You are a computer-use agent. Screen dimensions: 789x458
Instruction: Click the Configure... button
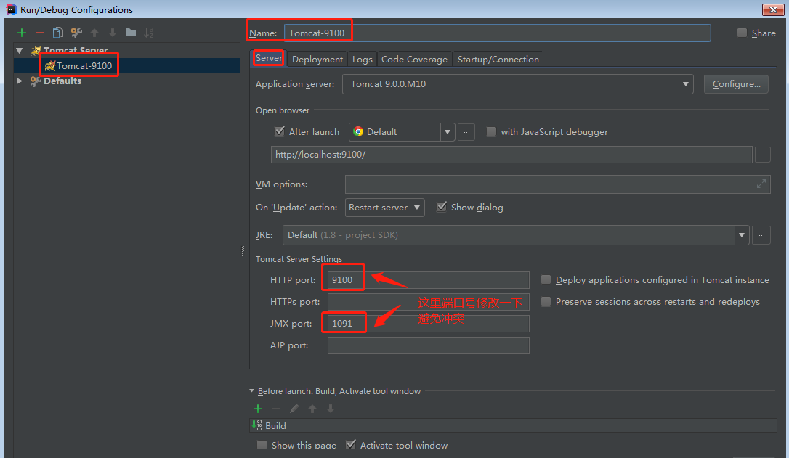click(736, 84)
